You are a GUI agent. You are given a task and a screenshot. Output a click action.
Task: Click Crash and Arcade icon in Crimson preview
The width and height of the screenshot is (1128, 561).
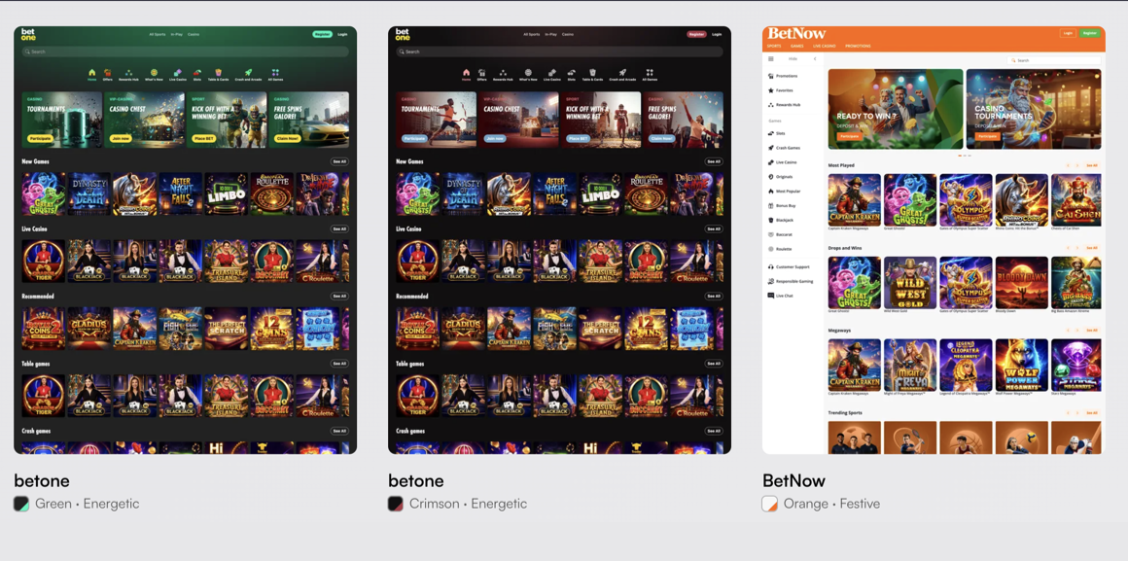click(622, 73)
